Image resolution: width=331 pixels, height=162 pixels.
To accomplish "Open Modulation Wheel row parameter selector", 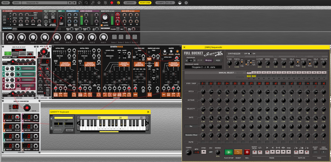I will (191, 135).
